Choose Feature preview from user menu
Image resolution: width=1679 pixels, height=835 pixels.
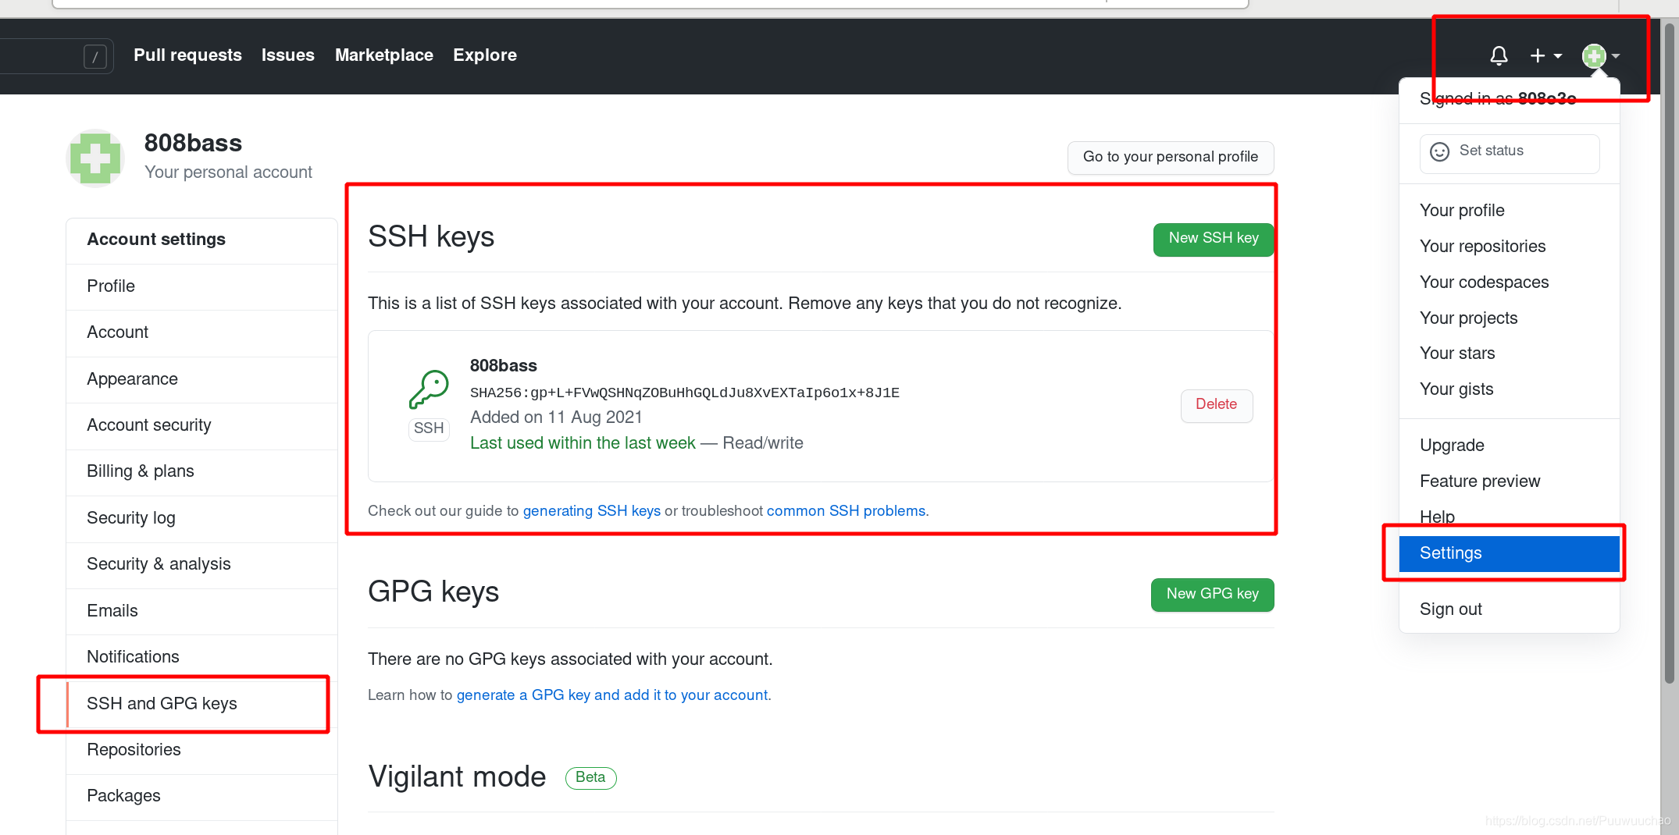point(1509,481)
